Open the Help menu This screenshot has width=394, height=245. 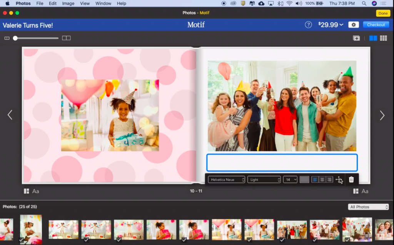click(121, 3)
